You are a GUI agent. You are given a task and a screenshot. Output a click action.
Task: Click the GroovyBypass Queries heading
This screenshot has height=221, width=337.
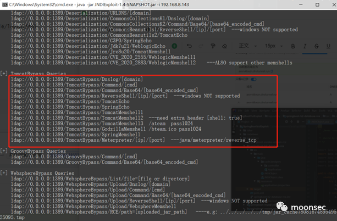[38, 151]
